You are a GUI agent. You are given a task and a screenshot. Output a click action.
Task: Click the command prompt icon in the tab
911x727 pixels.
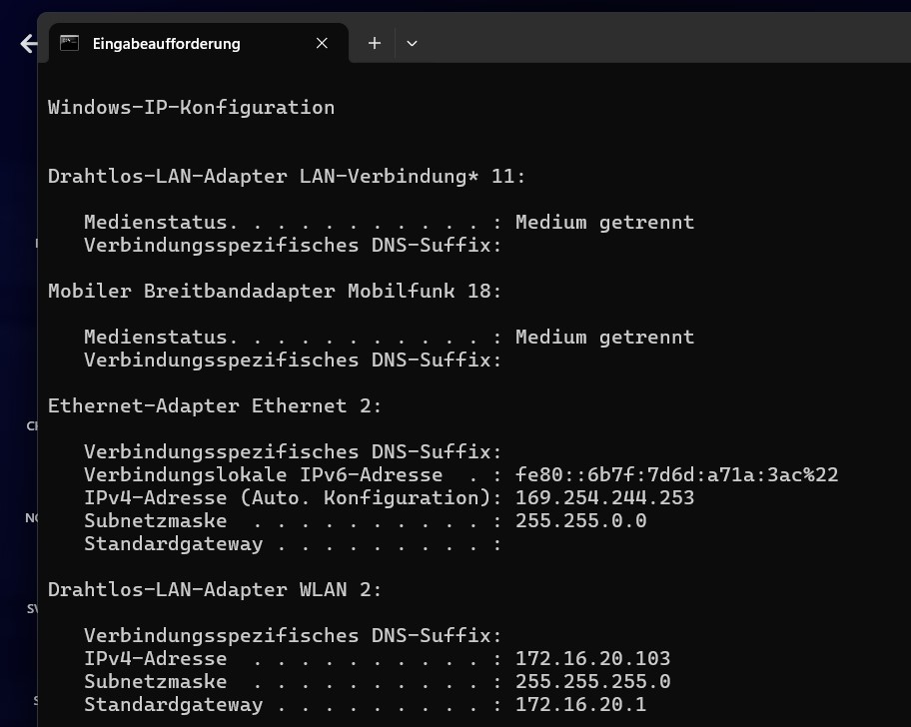(69, 43)
